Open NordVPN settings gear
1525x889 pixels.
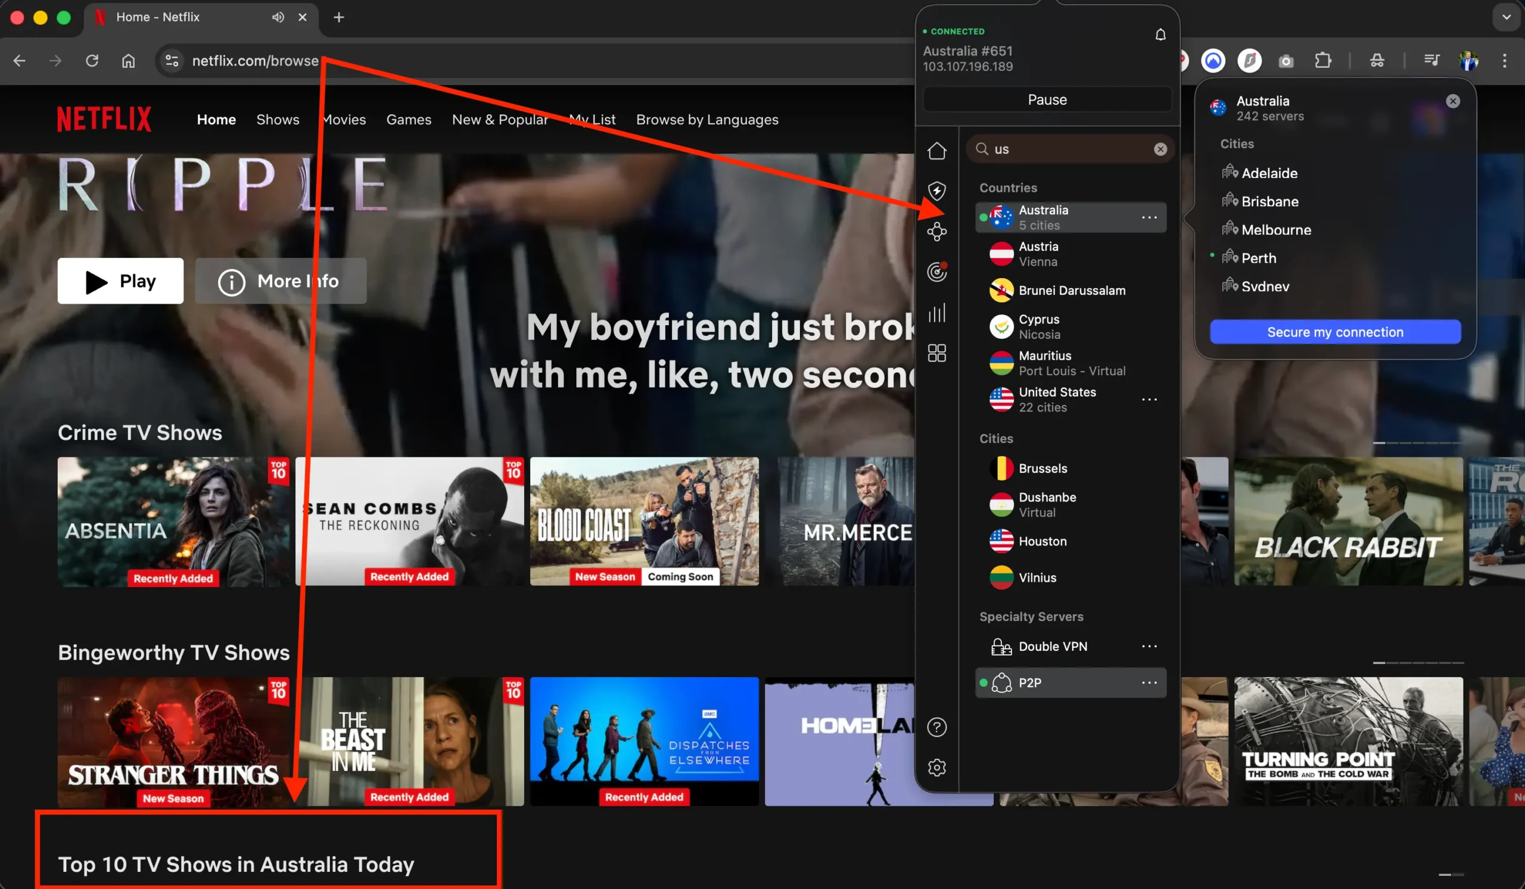[x=937, y=768]
